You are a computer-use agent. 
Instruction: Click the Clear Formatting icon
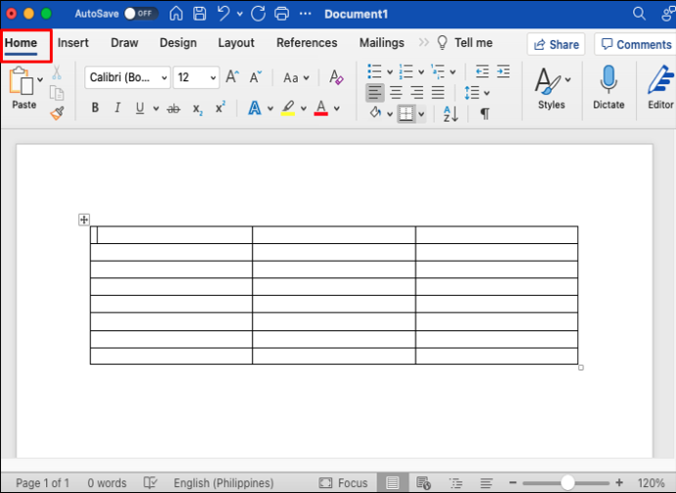pos(336,77)
